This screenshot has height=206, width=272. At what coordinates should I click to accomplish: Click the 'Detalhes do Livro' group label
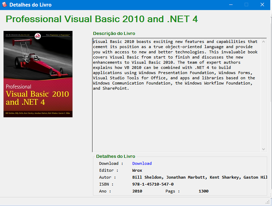116,156
